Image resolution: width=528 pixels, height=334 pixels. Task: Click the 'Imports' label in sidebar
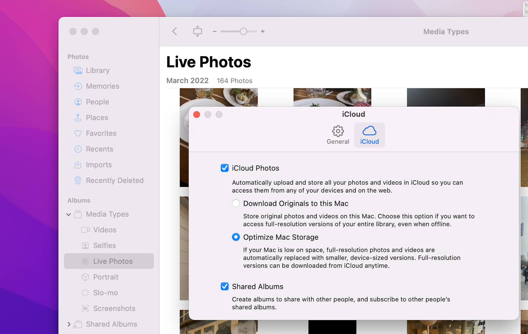point(99,165)
